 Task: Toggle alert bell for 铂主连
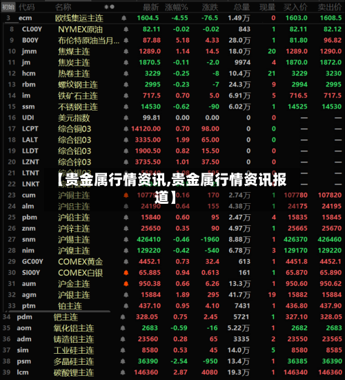(126, 306)
